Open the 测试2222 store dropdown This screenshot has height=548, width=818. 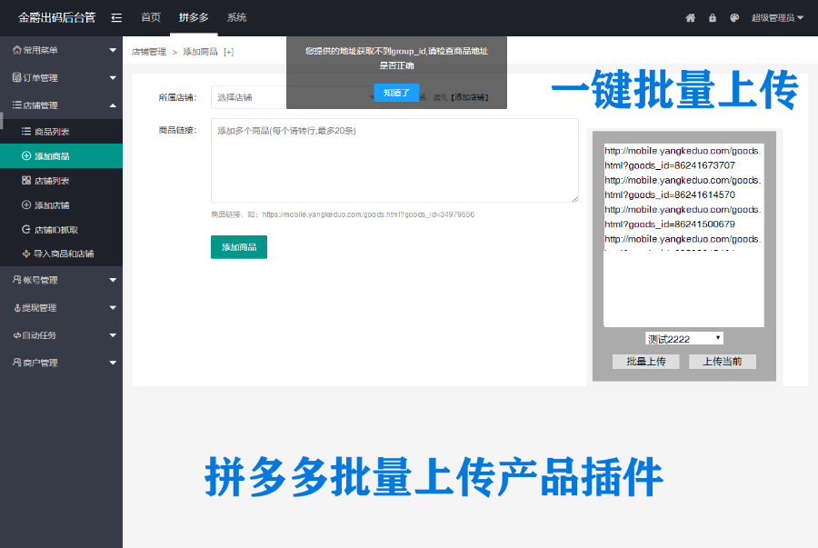point(683,339)
